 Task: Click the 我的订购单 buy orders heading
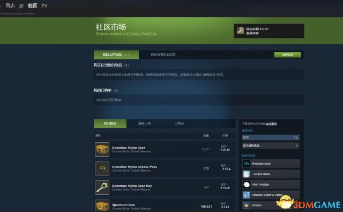click(x=102, y=90)
